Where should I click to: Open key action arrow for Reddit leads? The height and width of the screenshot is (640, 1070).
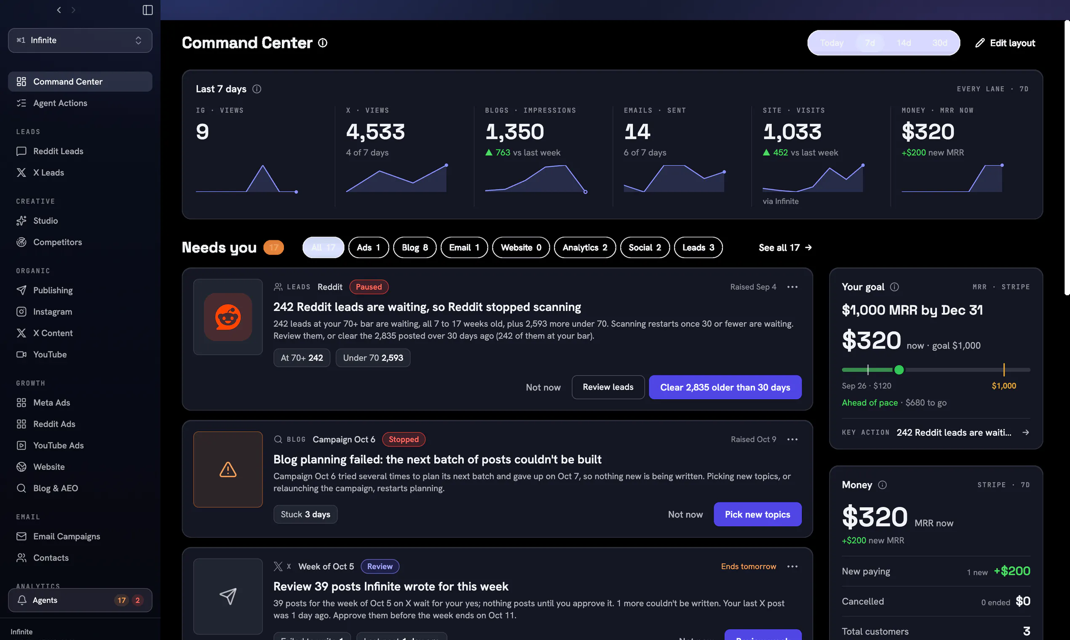pyautogui.click(x=1026, y=432)
